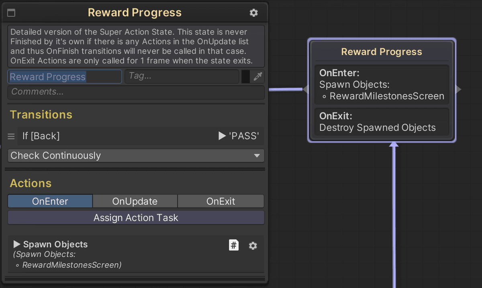Click the window icon beside the panel title
The image size is (482, 288).
[11, 13]
